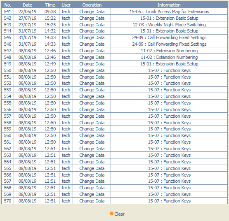The height and width of the screenshot is (221, 229).
Task: Select row number 563
Action: pos(7,155)
